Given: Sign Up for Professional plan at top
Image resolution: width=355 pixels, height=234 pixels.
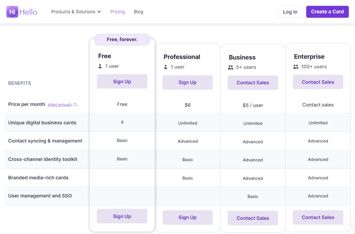Looking at the screenshot, I should coord(188,83).
